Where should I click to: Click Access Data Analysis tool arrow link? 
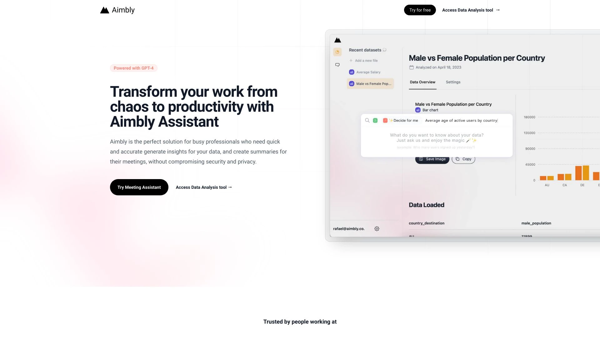pyautogui.click(x=471, y=10)
